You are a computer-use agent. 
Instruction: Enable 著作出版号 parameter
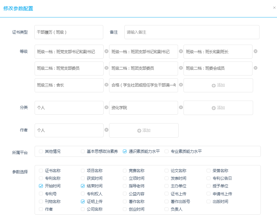click(167, 201)
